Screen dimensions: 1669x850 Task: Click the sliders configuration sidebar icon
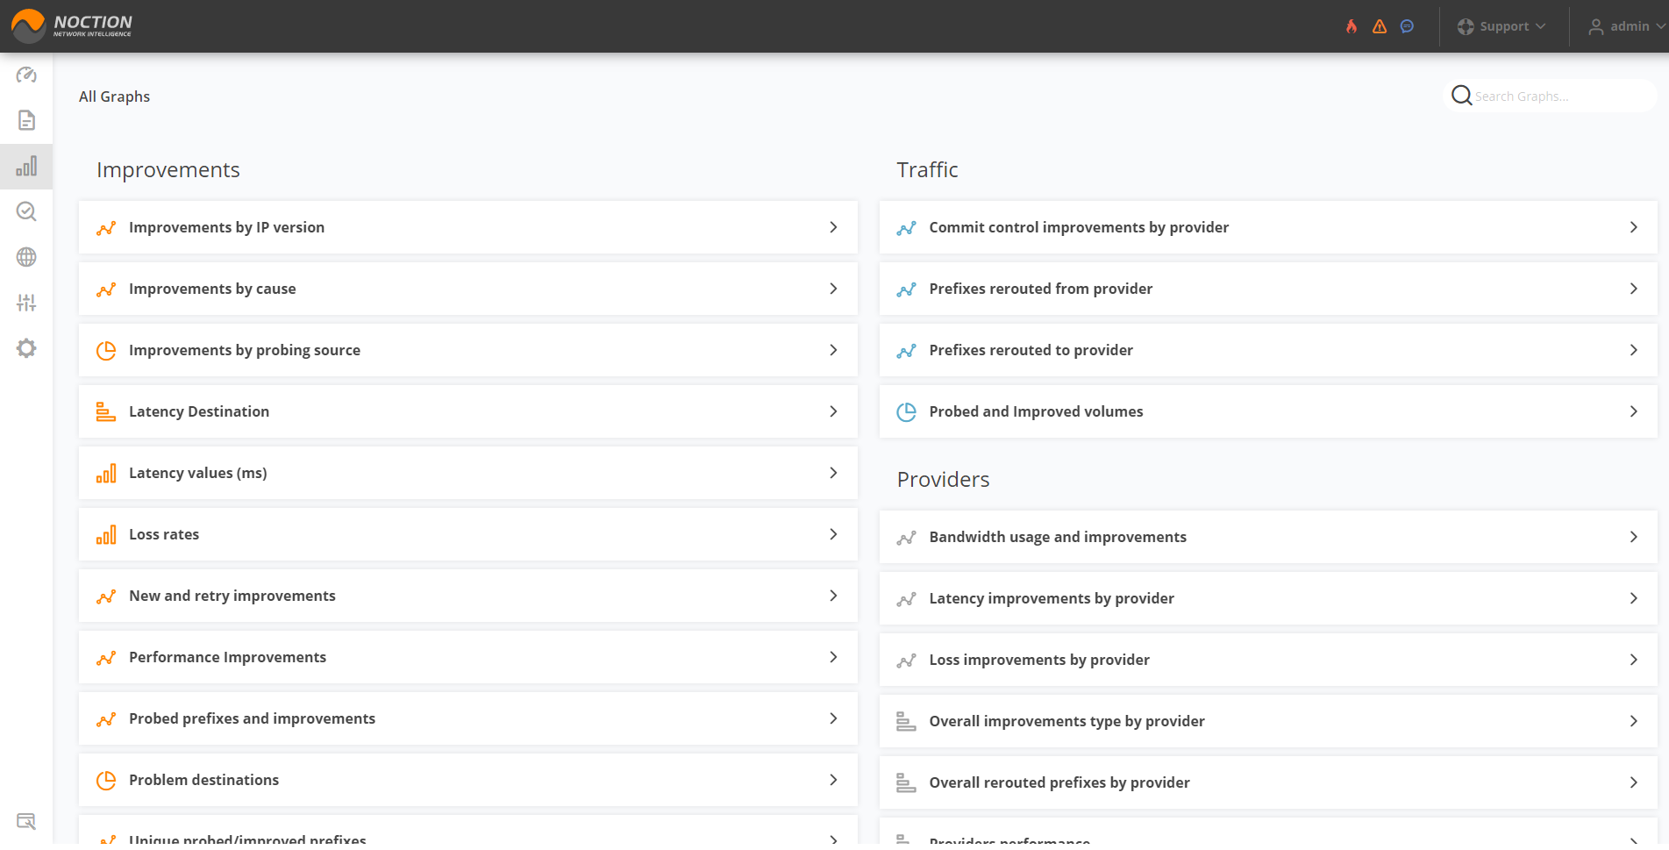[26, 303]
